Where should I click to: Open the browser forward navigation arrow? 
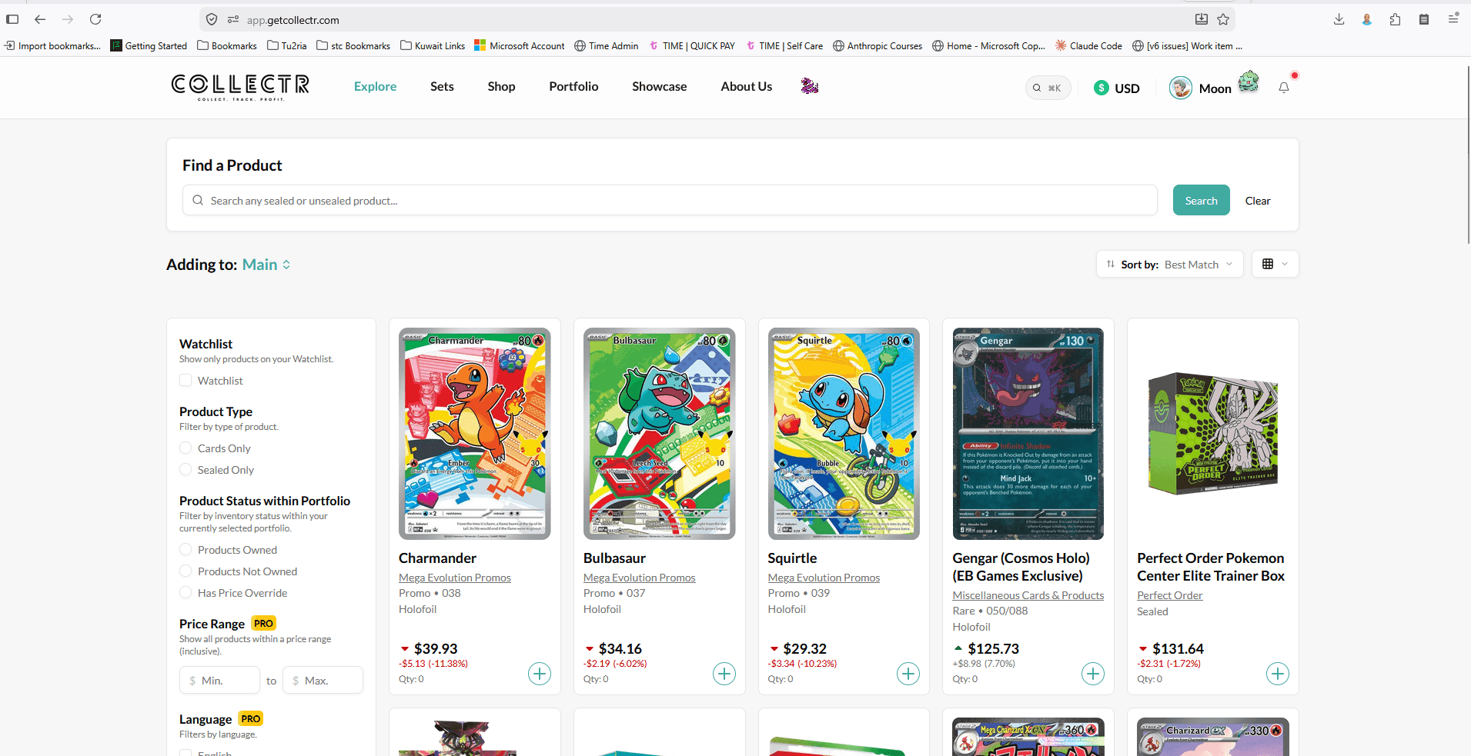68,19
